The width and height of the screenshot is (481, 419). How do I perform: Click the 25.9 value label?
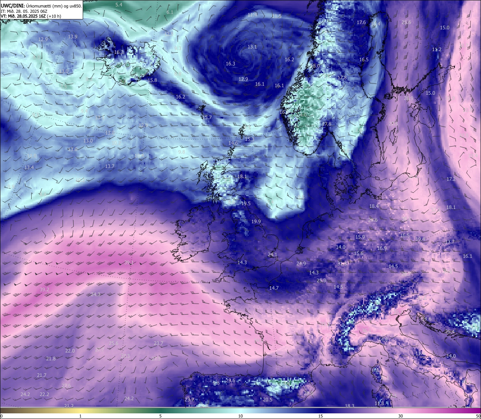click(321, 280)
